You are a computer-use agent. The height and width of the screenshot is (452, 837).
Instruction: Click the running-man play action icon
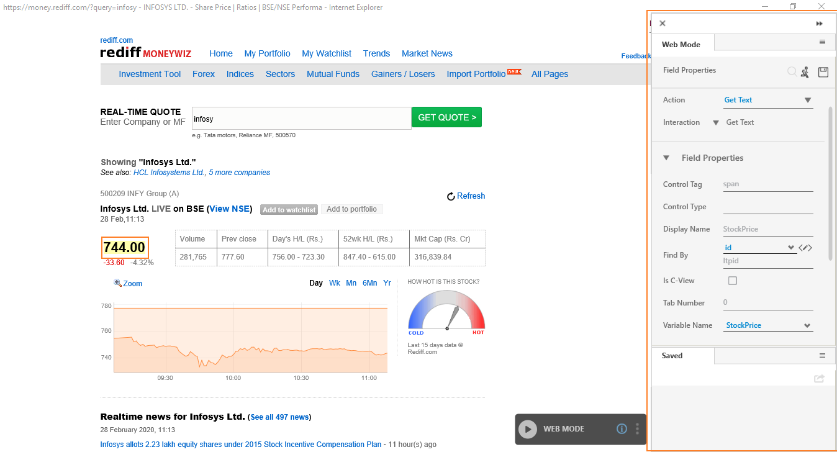coord(805,72)
